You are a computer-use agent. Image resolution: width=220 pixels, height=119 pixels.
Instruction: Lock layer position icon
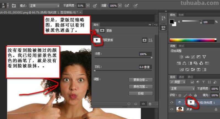coord(190,95)
